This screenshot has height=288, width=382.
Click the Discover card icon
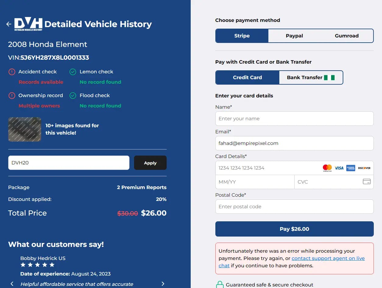coord(364,167)
